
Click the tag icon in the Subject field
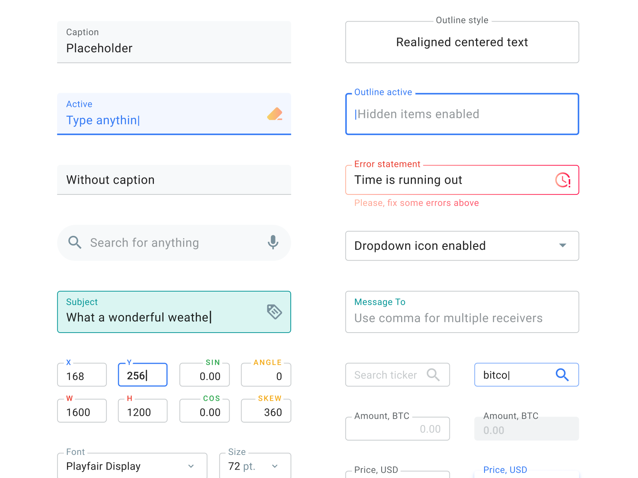274,312
